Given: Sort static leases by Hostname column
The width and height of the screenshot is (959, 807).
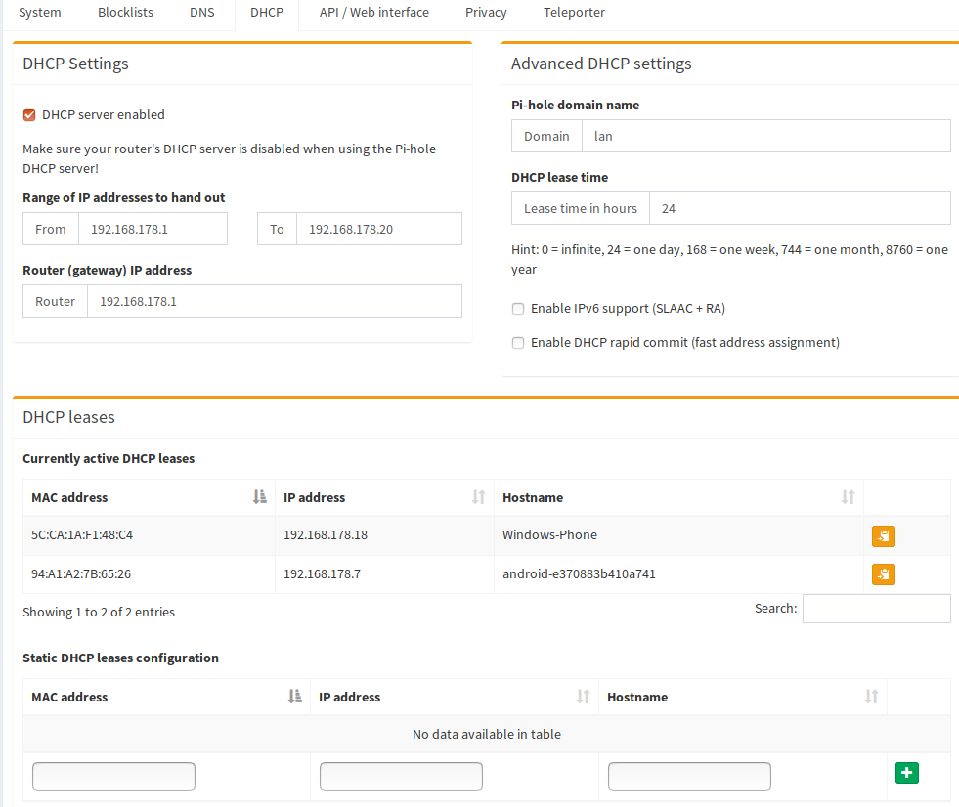Looking at the screenshot, I should pyautogui.click(x=742, y=697).
